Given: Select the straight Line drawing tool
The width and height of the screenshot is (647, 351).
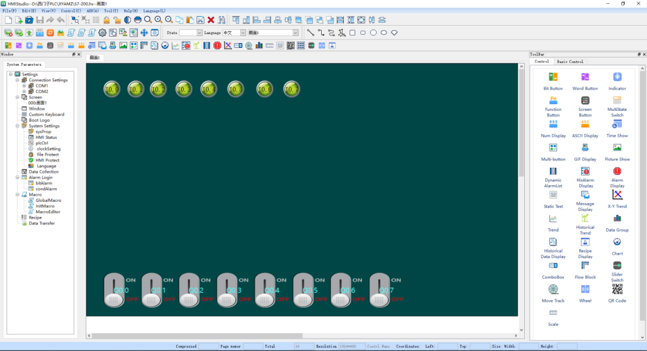Looking at the screenshot, I should [x=310, y=32].
